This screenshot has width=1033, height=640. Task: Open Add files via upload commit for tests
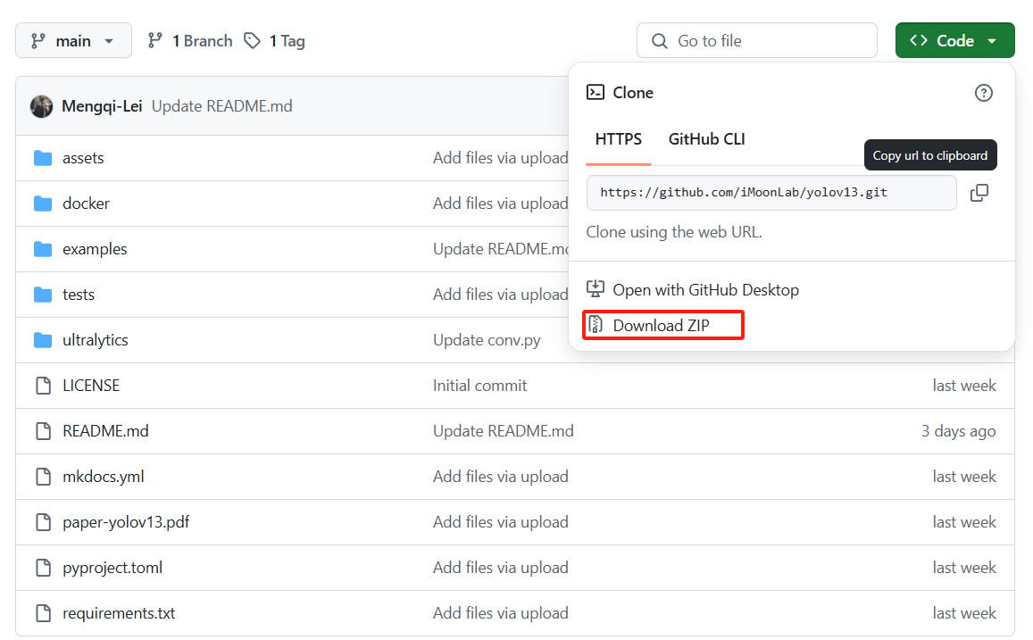(x=501, y=295)
